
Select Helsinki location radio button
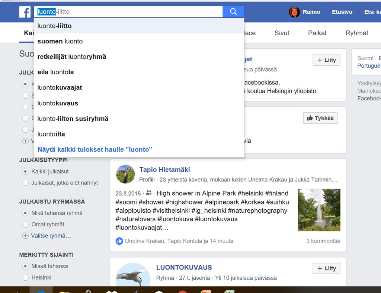click(25, 277)
